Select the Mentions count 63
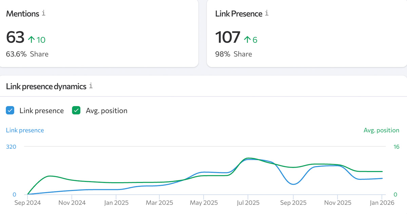The width and height of the screenshot is (407, 214). click(x=15, y=37)
